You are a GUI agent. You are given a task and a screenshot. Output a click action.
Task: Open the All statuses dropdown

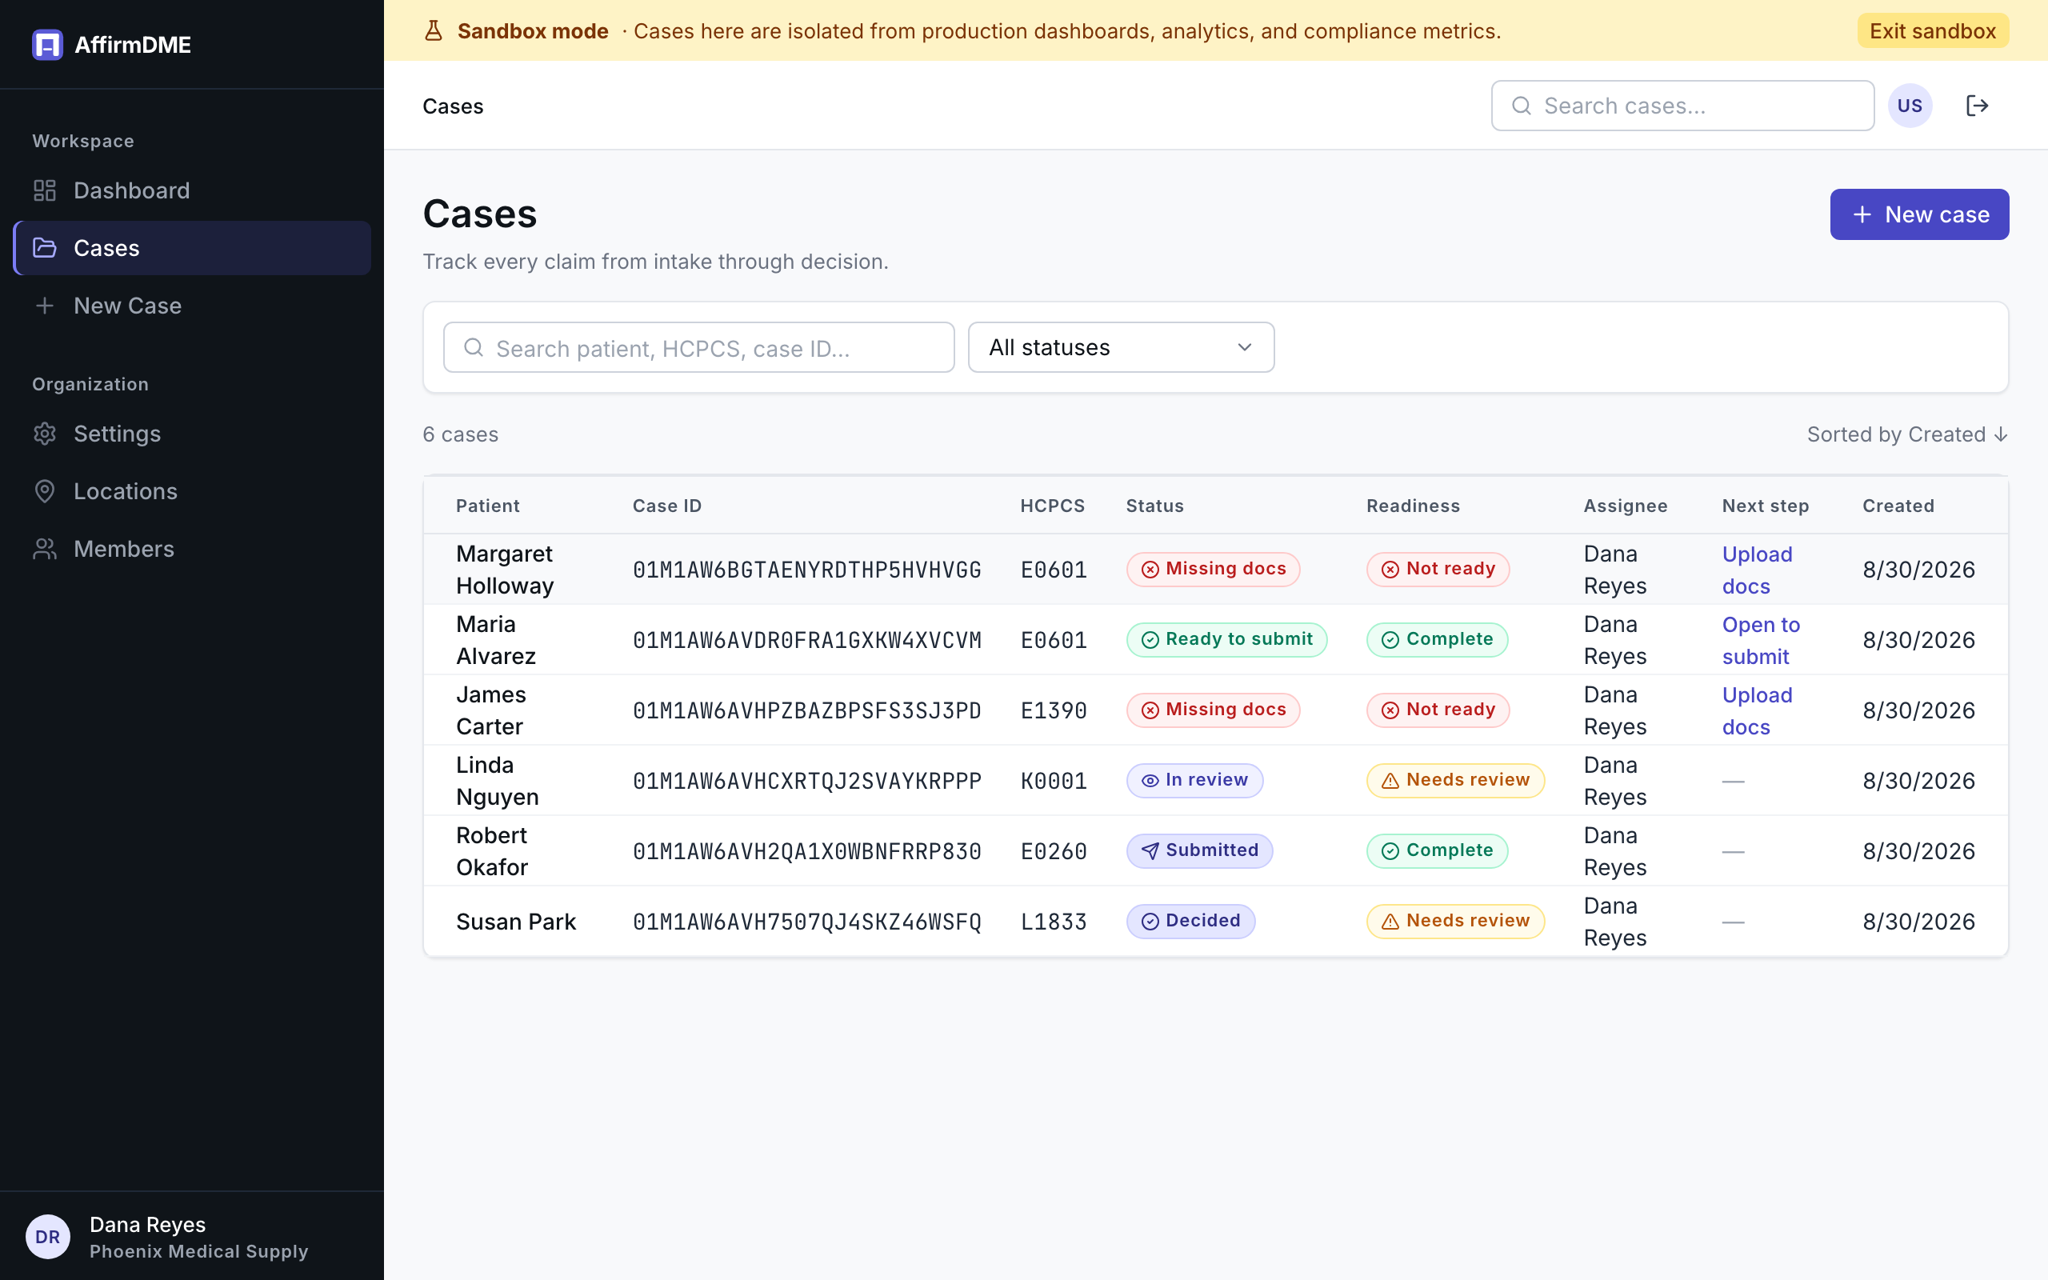coord(1121,347)
